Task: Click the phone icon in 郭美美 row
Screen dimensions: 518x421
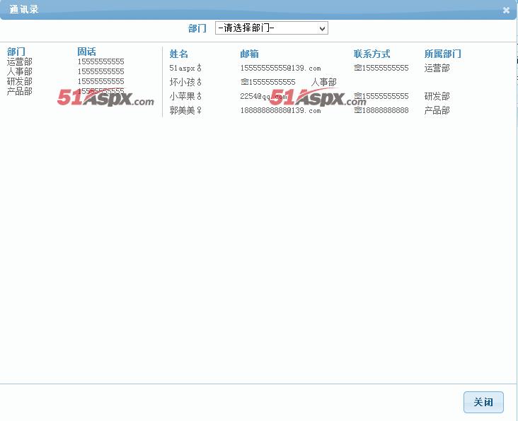Action: coord(357,110)
